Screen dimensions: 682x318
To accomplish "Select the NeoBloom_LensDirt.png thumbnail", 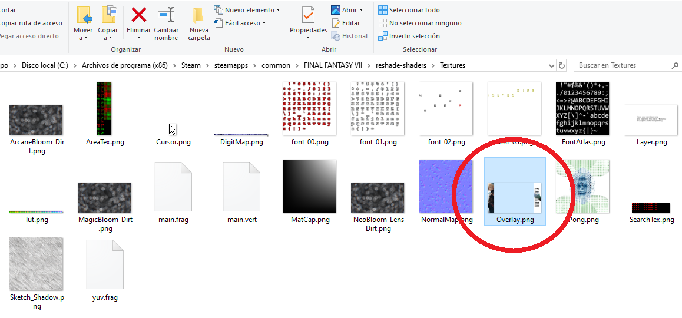I will 378,197.
